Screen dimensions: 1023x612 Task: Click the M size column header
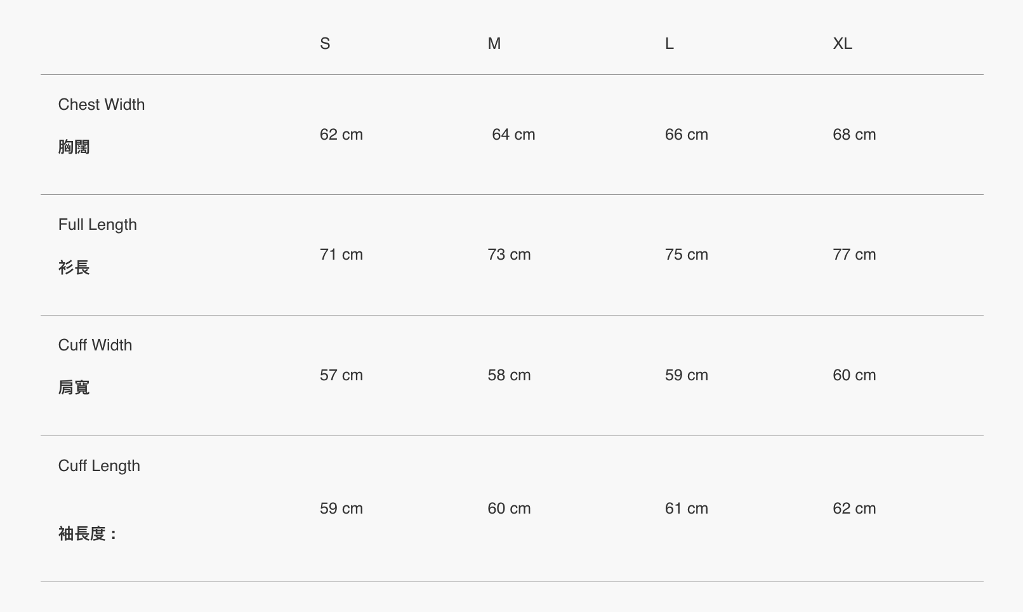tap(494, 44)
